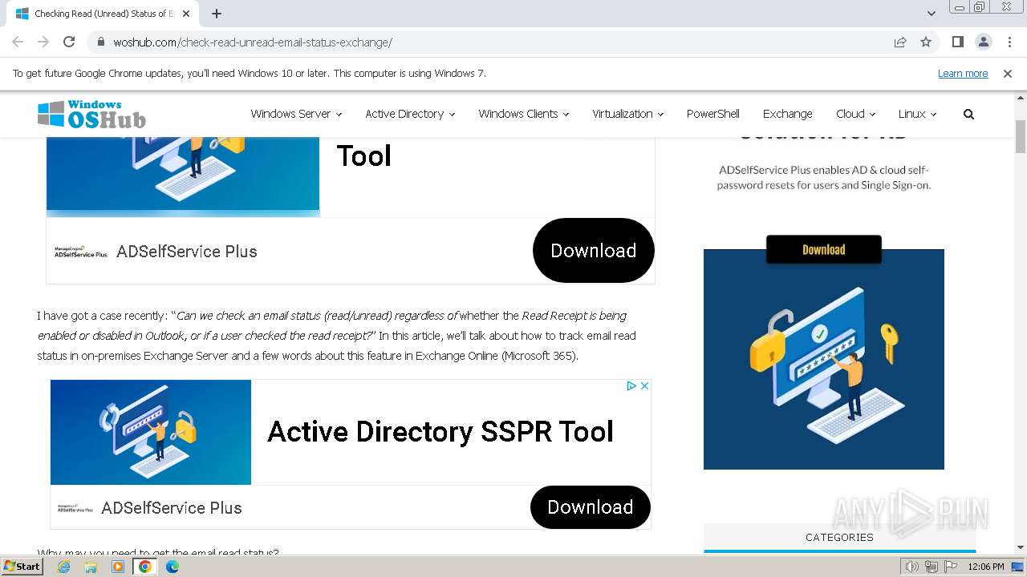Expand the Virtualization menu
This screenshot has height=577, width=1027.
[627, 114]
